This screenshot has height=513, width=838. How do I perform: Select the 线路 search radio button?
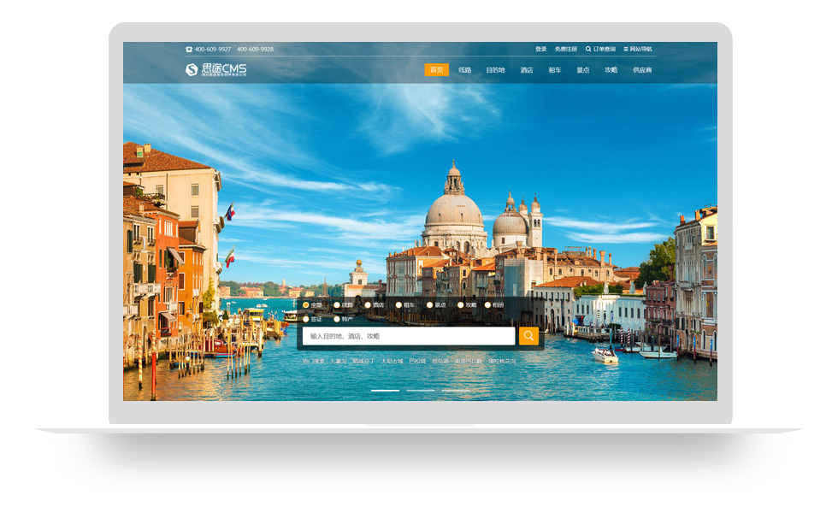337,305
